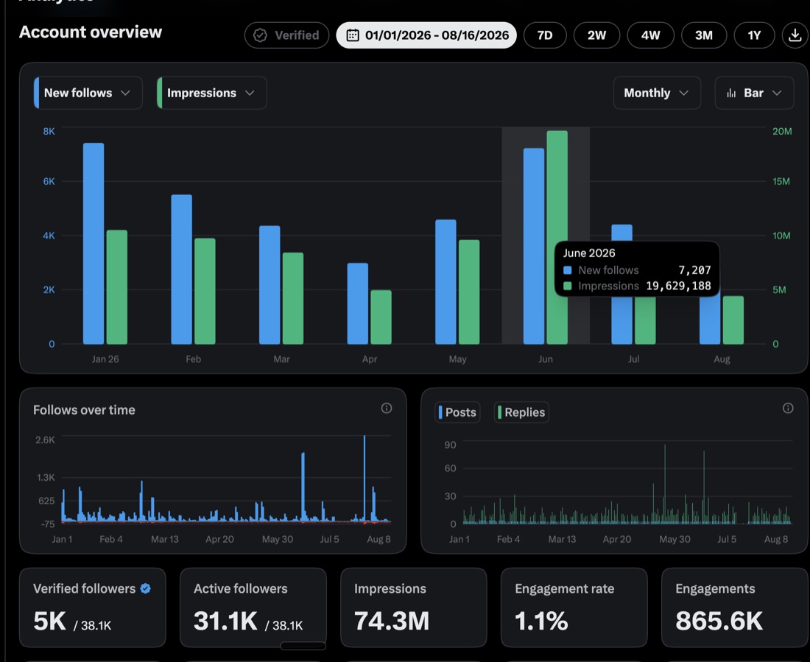
Task: Toggle the Posts series in chart
Action: tap(458, 412)
